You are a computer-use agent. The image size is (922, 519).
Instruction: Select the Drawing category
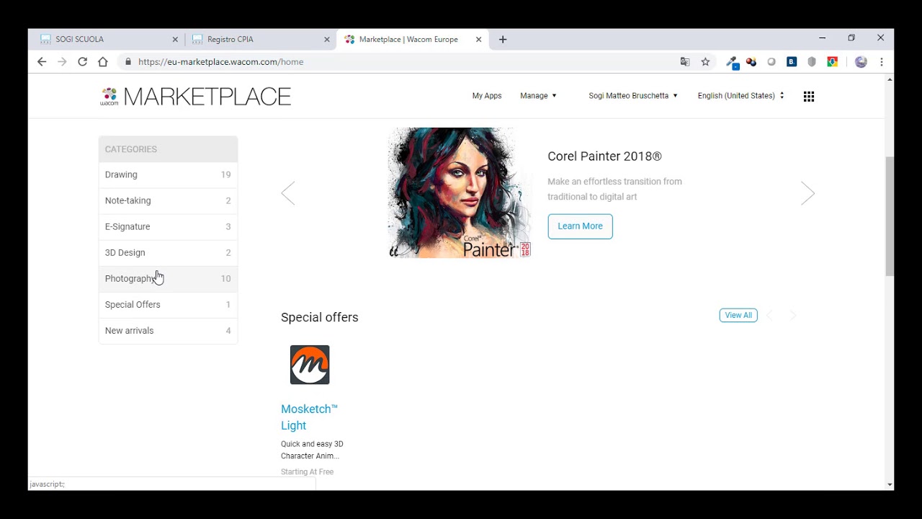point(168,174)
